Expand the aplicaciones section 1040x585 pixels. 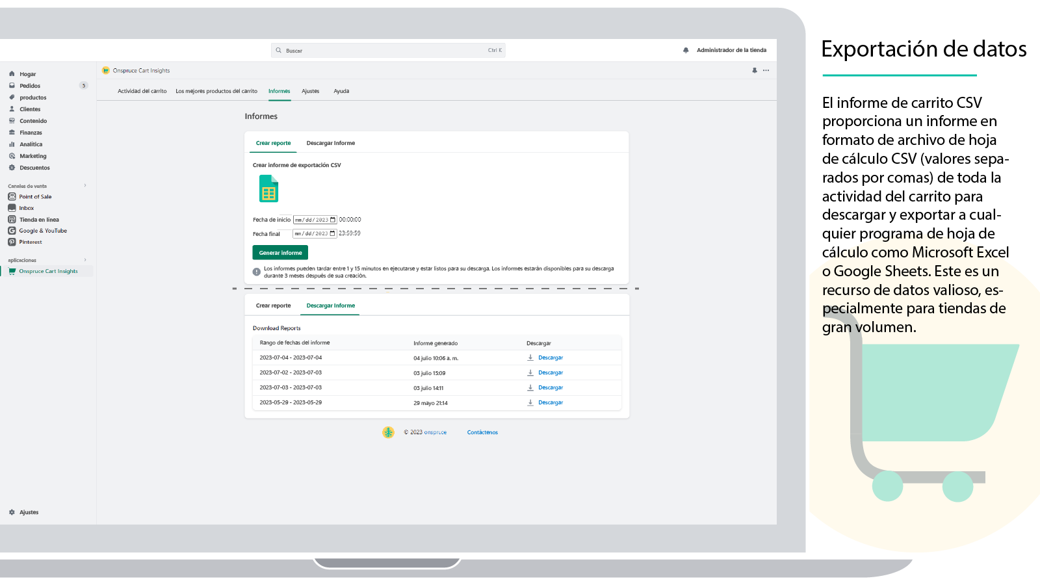pos(85,260)
